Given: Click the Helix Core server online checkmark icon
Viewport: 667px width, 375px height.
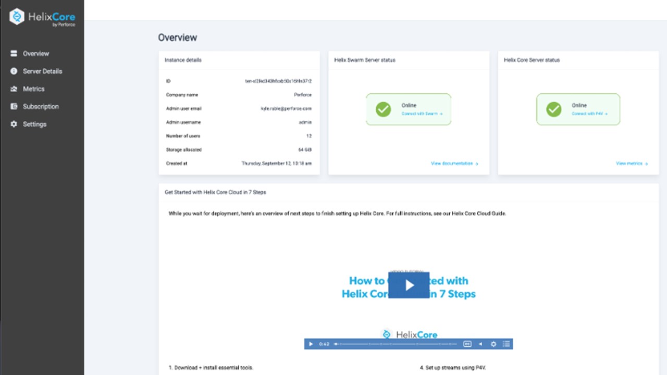Looking at the screenshot, I should (553, 109).
